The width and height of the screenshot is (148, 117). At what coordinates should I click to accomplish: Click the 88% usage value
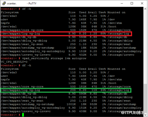pyautogui.click(x=103, y=34)
